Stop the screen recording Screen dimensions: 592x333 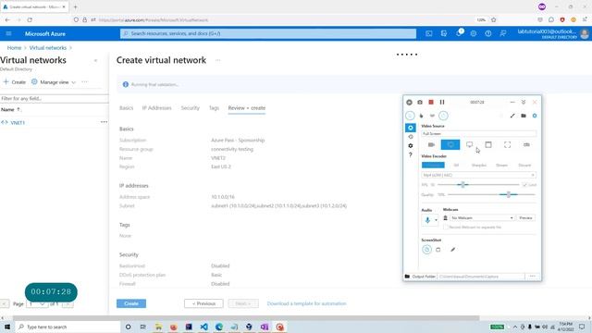[x=431, y=103]
